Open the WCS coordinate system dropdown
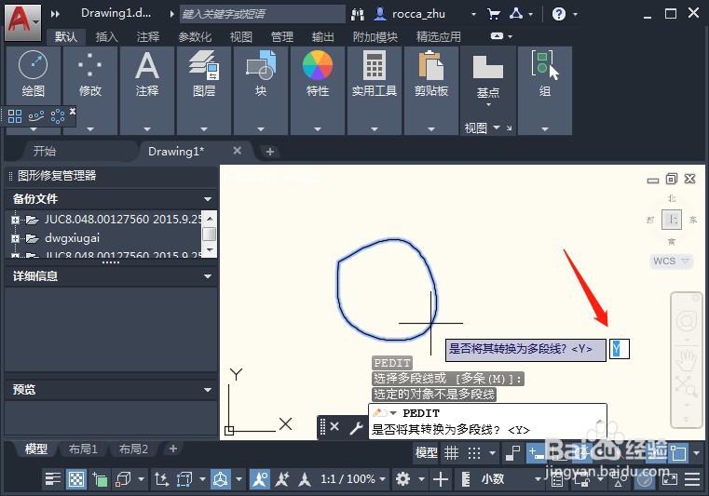 click(671, 261)
